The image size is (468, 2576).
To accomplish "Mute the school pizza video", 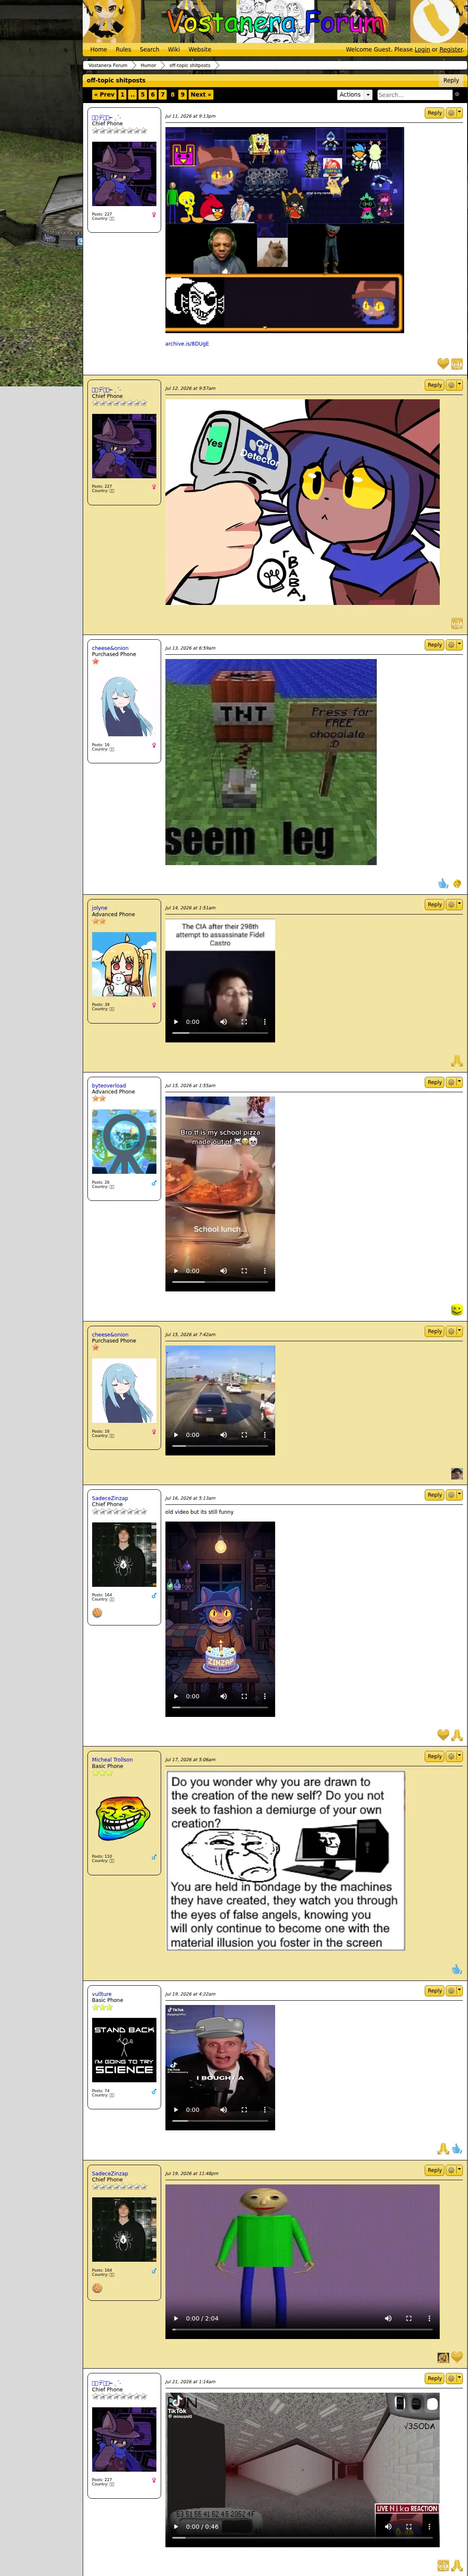I will (x=224, y=1270).
